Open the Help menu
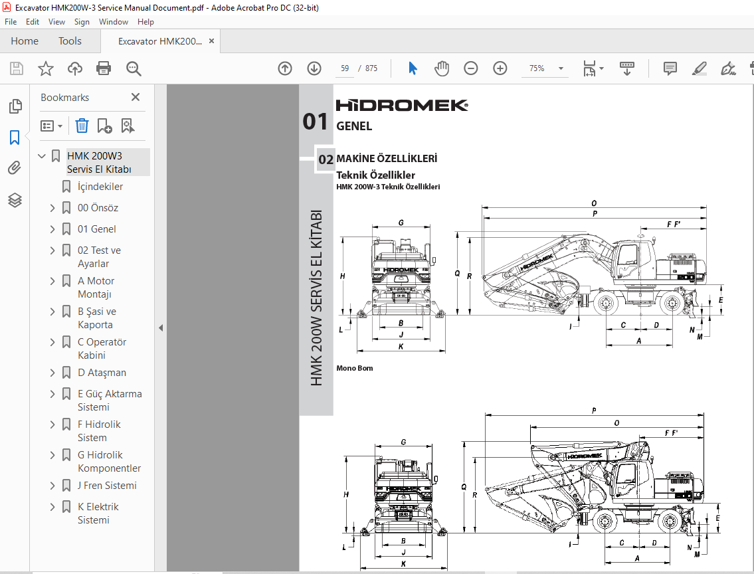 tap(145, 22)
